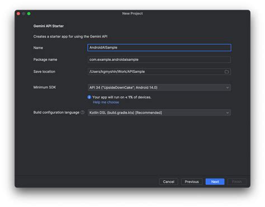The height and width of the screenshot is (207, 265).
Task: Click the Package name input field
Action: pos(159,60)
